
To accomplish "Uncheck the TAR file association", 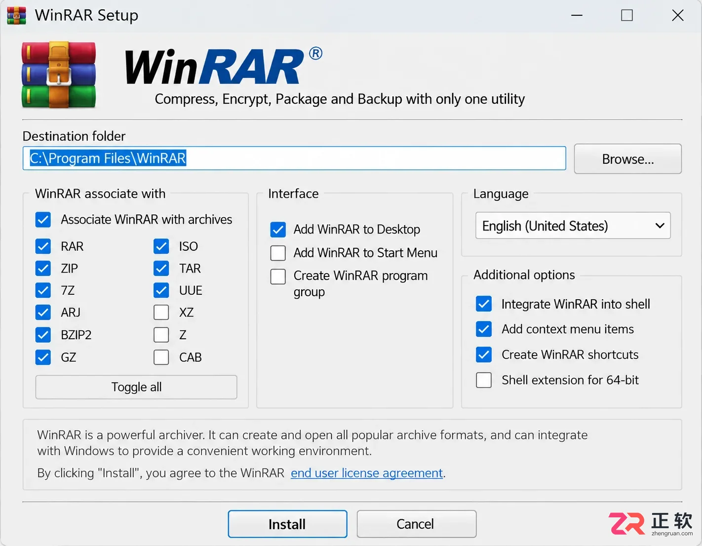I will click(161, 269).
